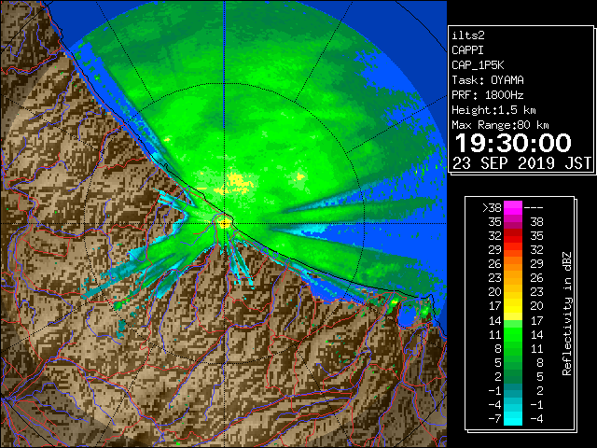Image resolution: width=597 pixels, height=448 pixels.
Task: Click the yellow echo on southeast coast
Action: [x=394, y=302]
